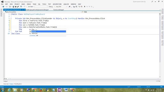Click the code text on line 7
This screenshot has width=164, height=92.
tap(38, 27)
